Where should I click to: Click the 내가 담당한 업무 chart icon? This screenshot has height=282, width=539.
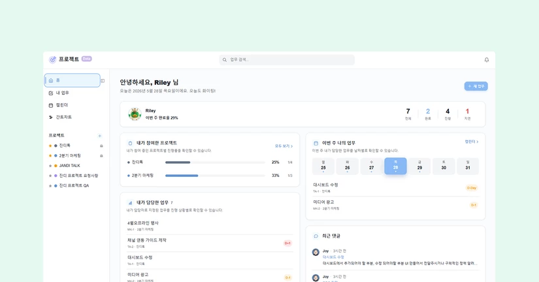[x=130, y=202]
